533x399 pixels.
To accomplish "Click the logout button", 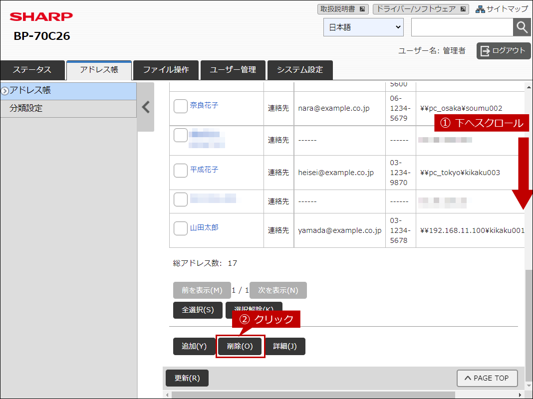I will point(503,50).
